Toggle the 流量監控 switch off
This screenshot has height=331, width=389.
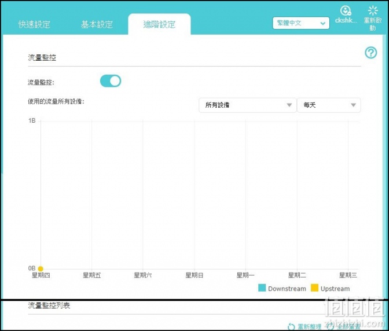click(x=111, y=81)
